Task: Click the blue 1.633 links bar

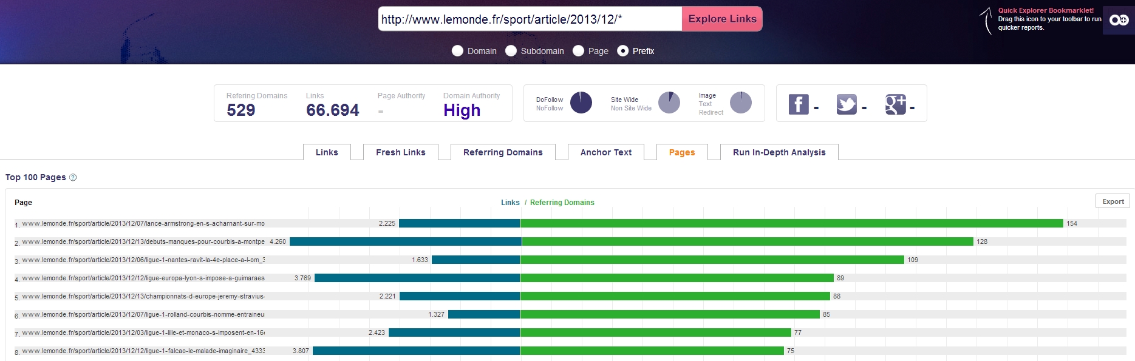Action: pyautogui.click(x=475, y=260)
